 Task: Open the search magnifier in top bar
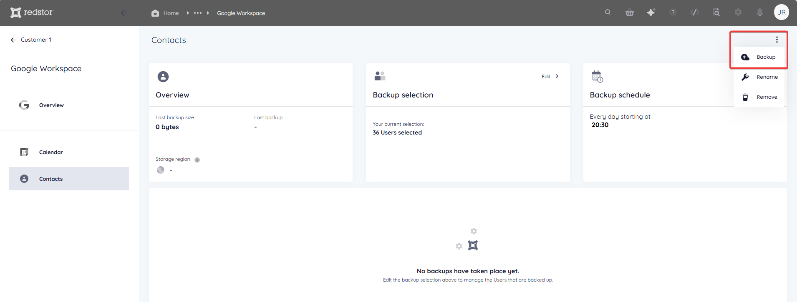(608, 12)
